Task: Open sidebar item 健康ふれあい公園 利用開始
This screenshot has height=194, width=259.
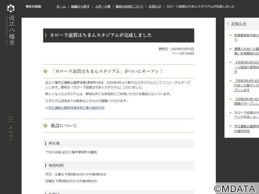Action: [x=246, y=51]
